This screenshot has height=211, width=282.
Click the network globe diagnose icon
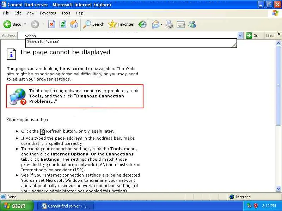click(x=18, y=96)
